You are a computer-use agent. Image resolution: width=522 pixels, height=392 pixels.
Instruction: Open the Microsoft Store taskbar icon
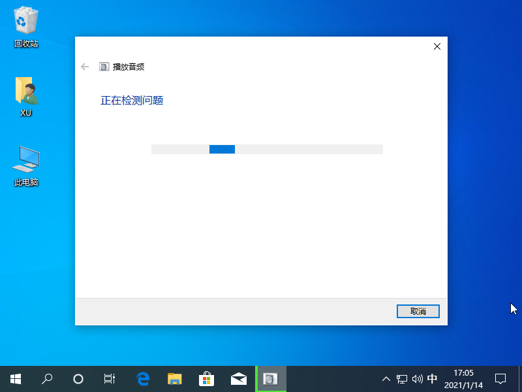[x=206, y=379]
